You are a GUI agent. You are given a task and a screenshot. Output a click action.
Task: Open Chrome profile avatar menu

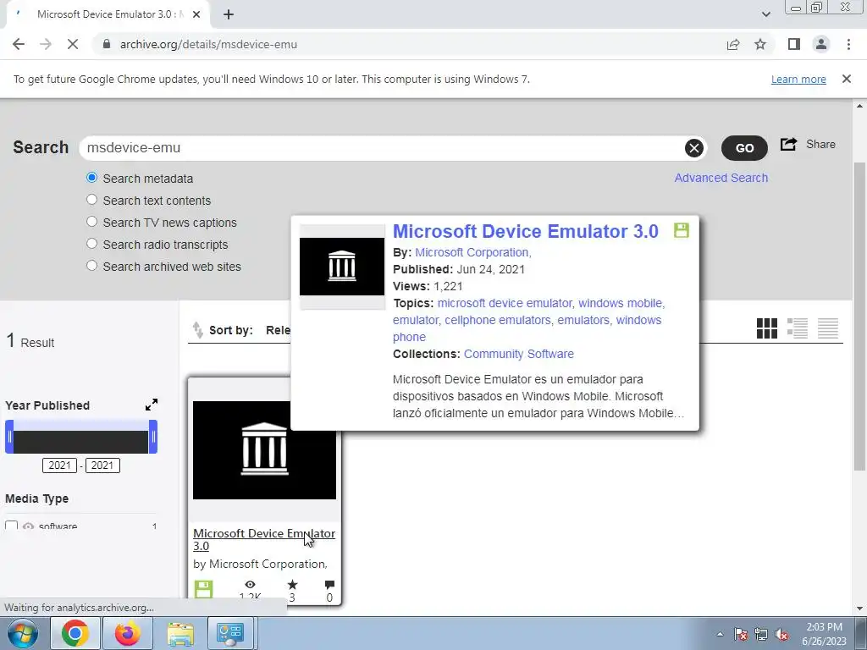[821, 44]
